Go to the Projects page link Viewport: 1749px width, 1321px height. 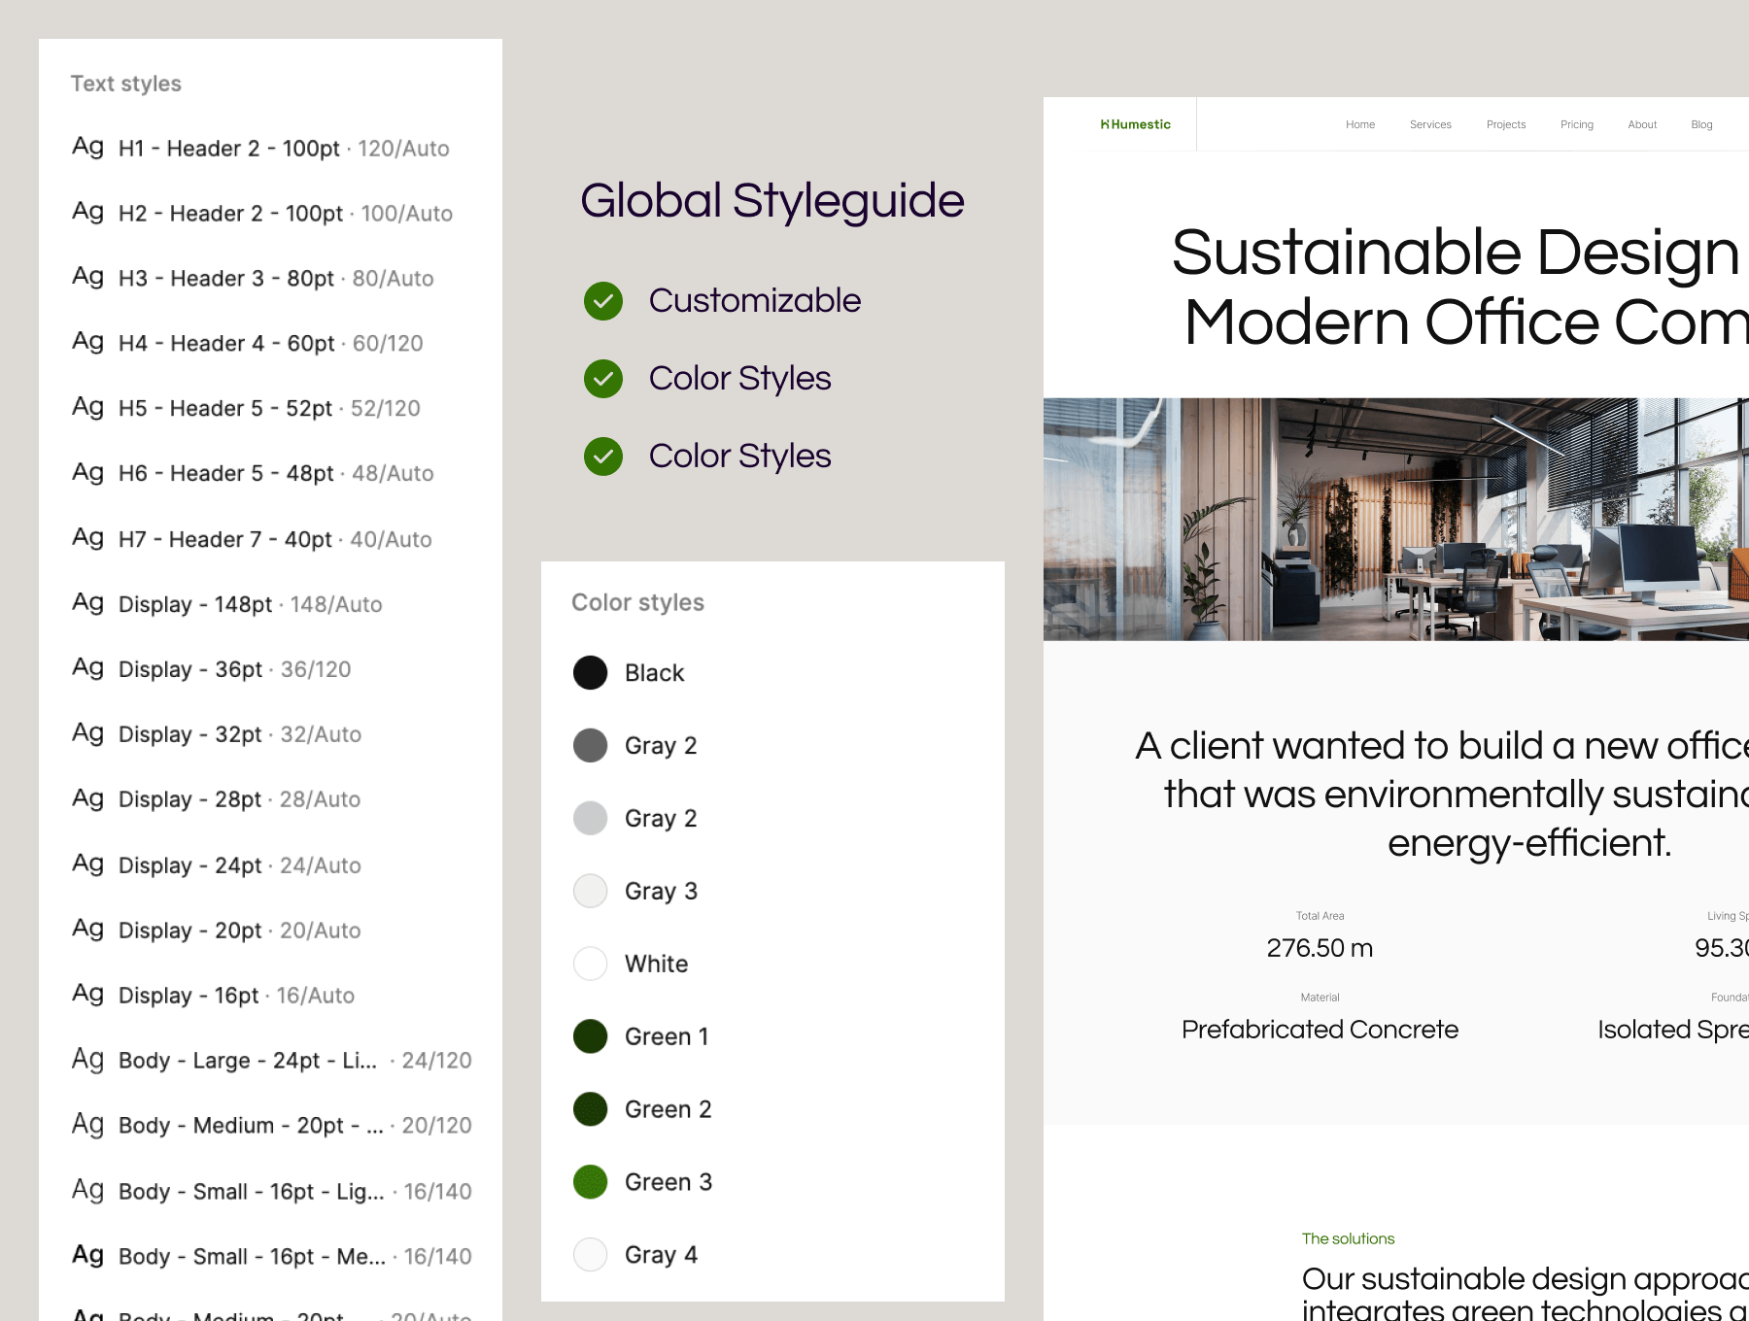click(1506, 124)
